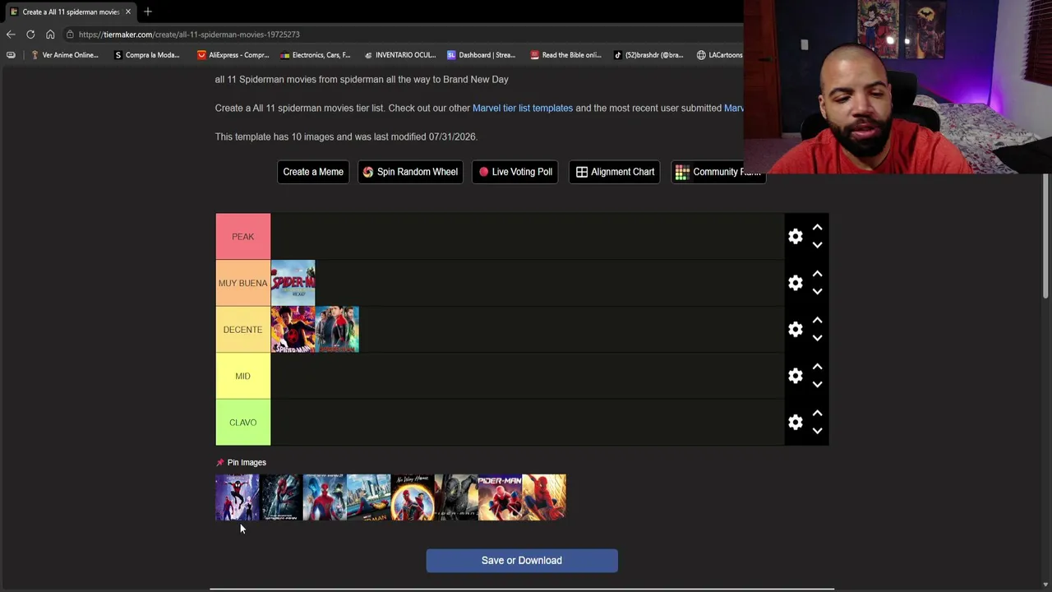Open the Read the Bible online bookmark

(x=565, y=55)
